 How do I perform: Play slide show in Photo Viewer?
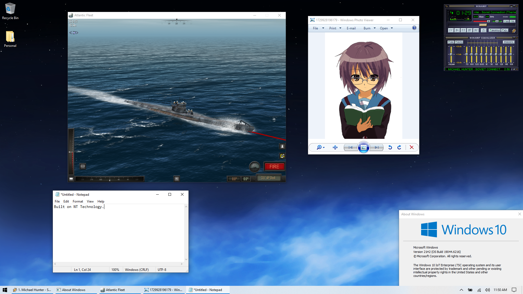[x=363, y=147]
